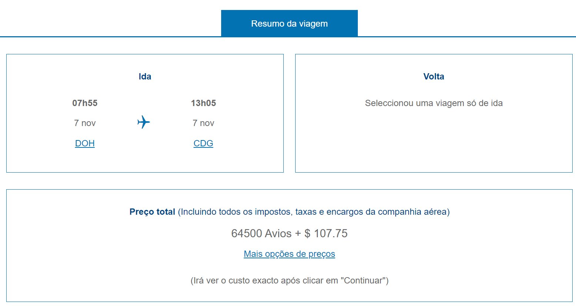576x306 pixels.
Task: Select the Resumo da viagem tab
Action: click(289, 23)
